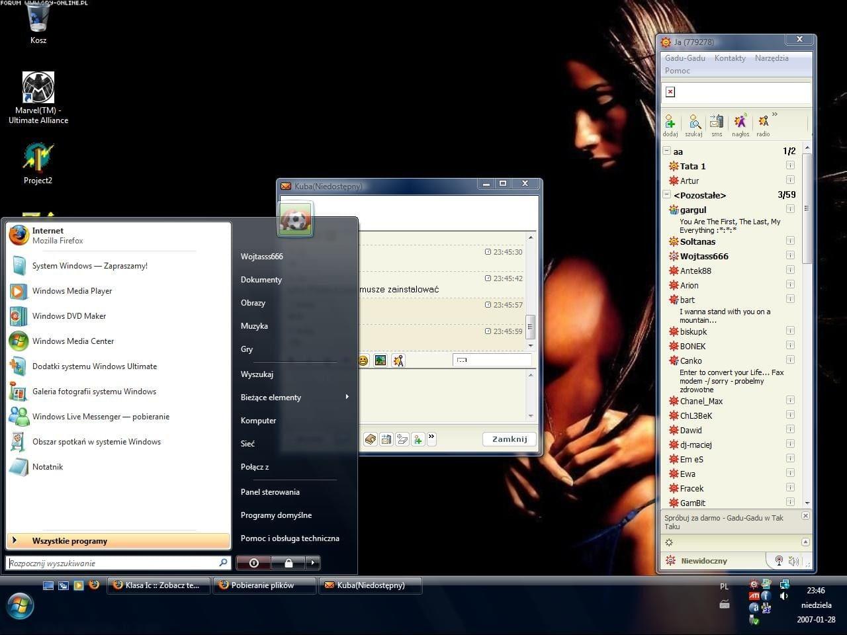The width and height of the screenshot is (847, 635).
Task: Collapse the '<Pozostałe>' contact group
Action: tap(667, 194)
